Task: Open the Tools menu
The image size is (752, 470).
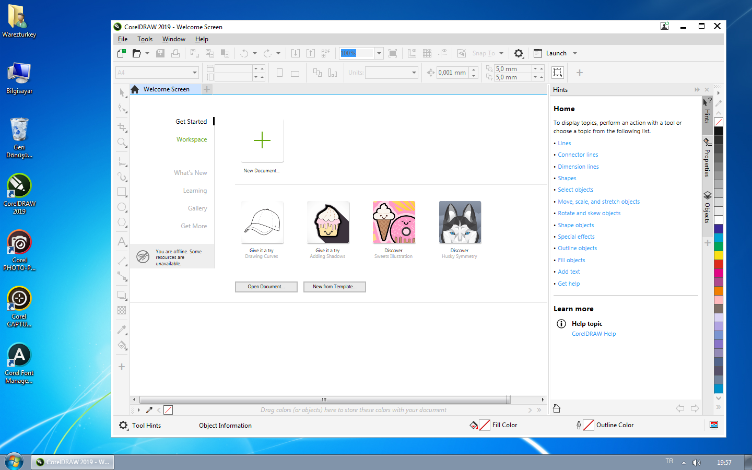Action: tap(145, 39)
